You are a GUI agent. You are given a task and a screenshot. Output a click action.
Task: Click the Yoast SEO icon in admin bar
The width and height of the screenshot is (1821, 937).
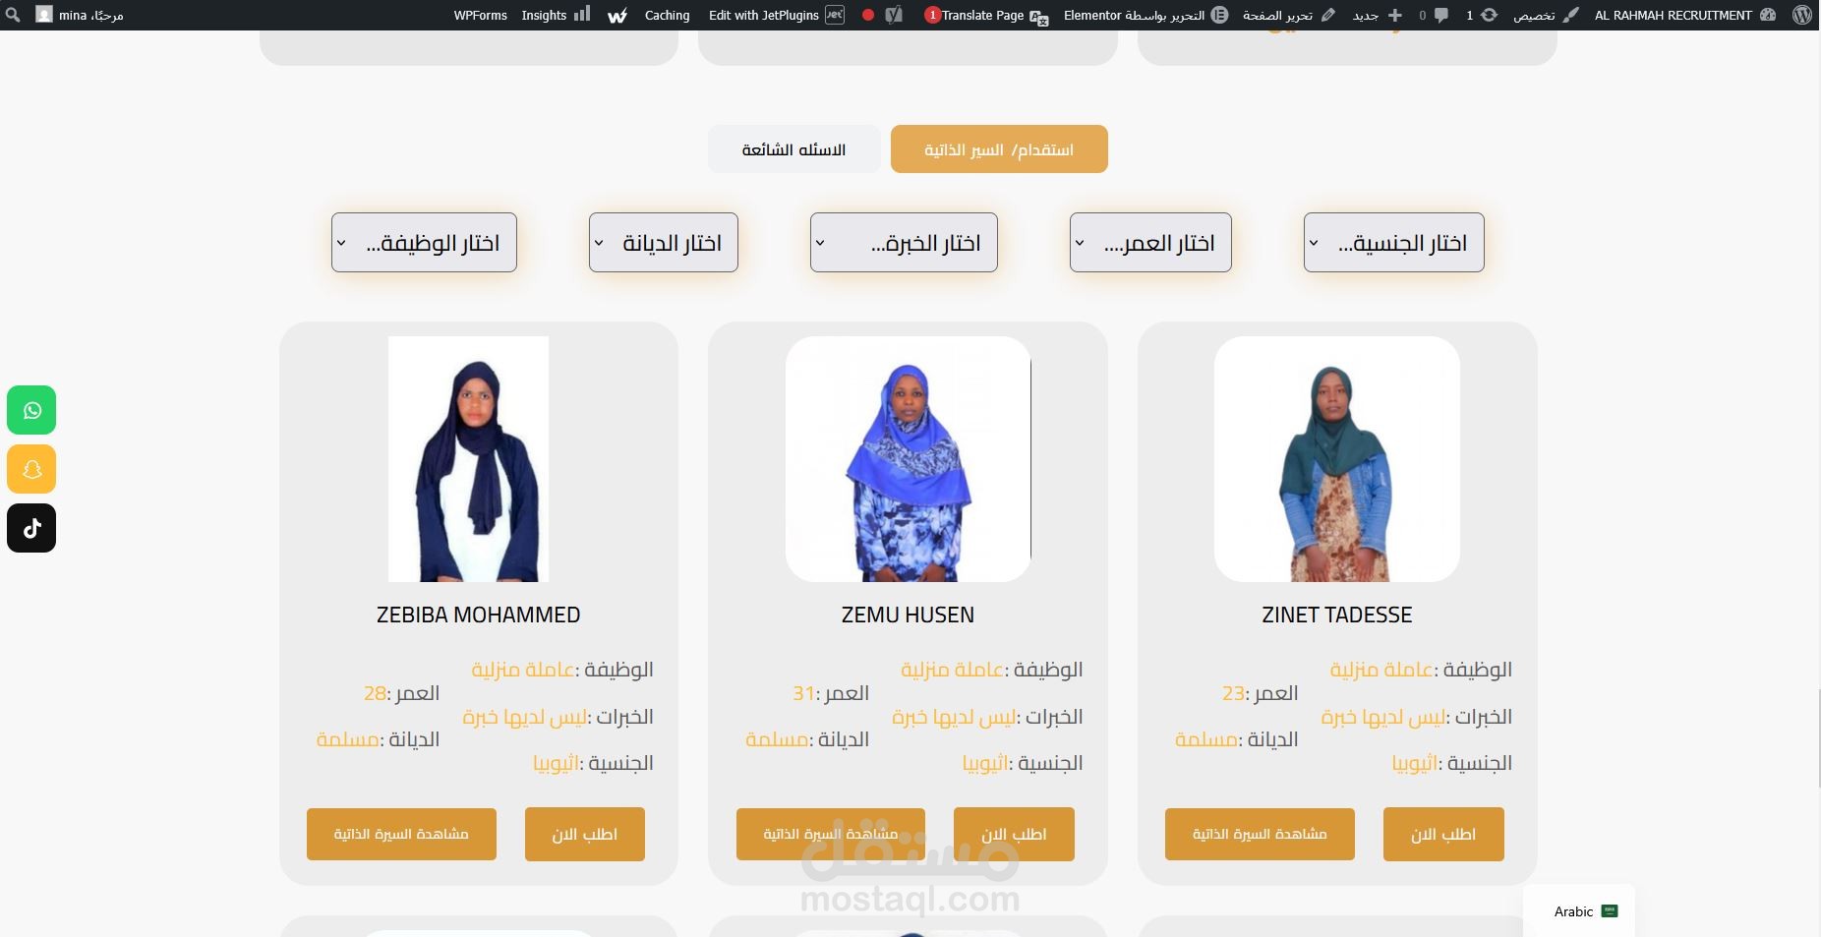click(x=894, y=15)
